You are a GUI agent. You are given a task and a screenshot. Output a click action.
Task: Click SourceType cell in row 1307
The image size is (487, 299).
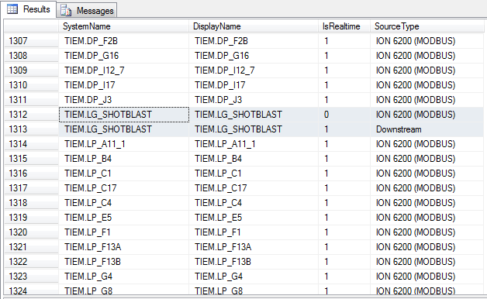tap(427, 41)
